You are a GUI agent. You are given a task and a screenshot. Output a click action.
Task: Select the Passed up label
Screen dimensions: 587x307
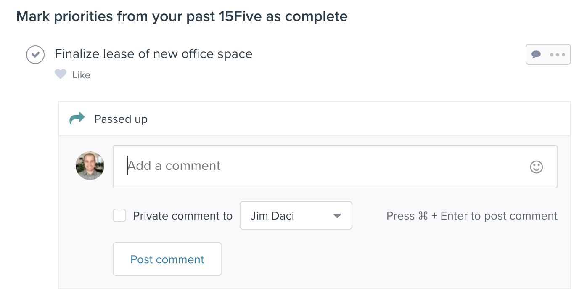pyautogui.click(x=121, y=119)
